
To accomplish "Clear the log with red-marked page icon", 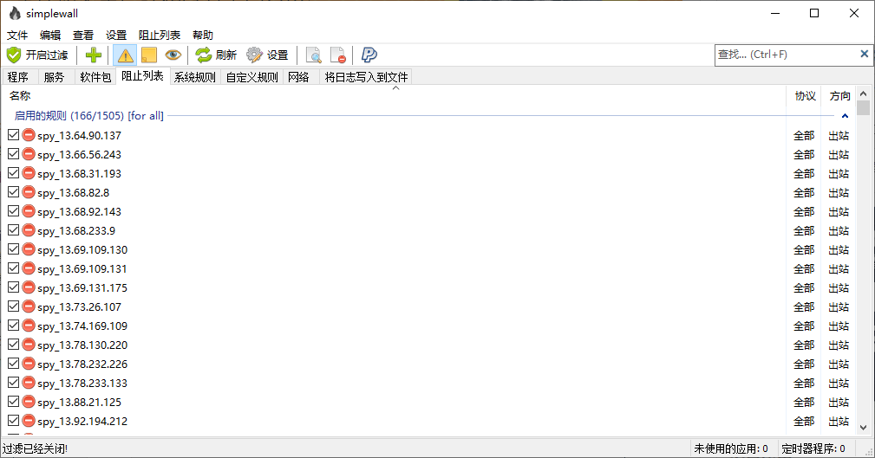I will 338,55.
